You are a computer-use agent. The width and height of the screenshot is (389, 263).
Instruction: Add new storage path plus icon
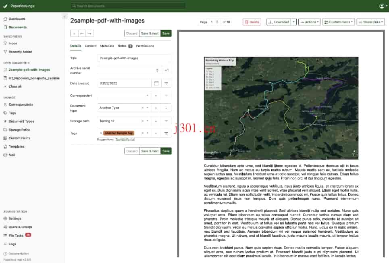156,121
